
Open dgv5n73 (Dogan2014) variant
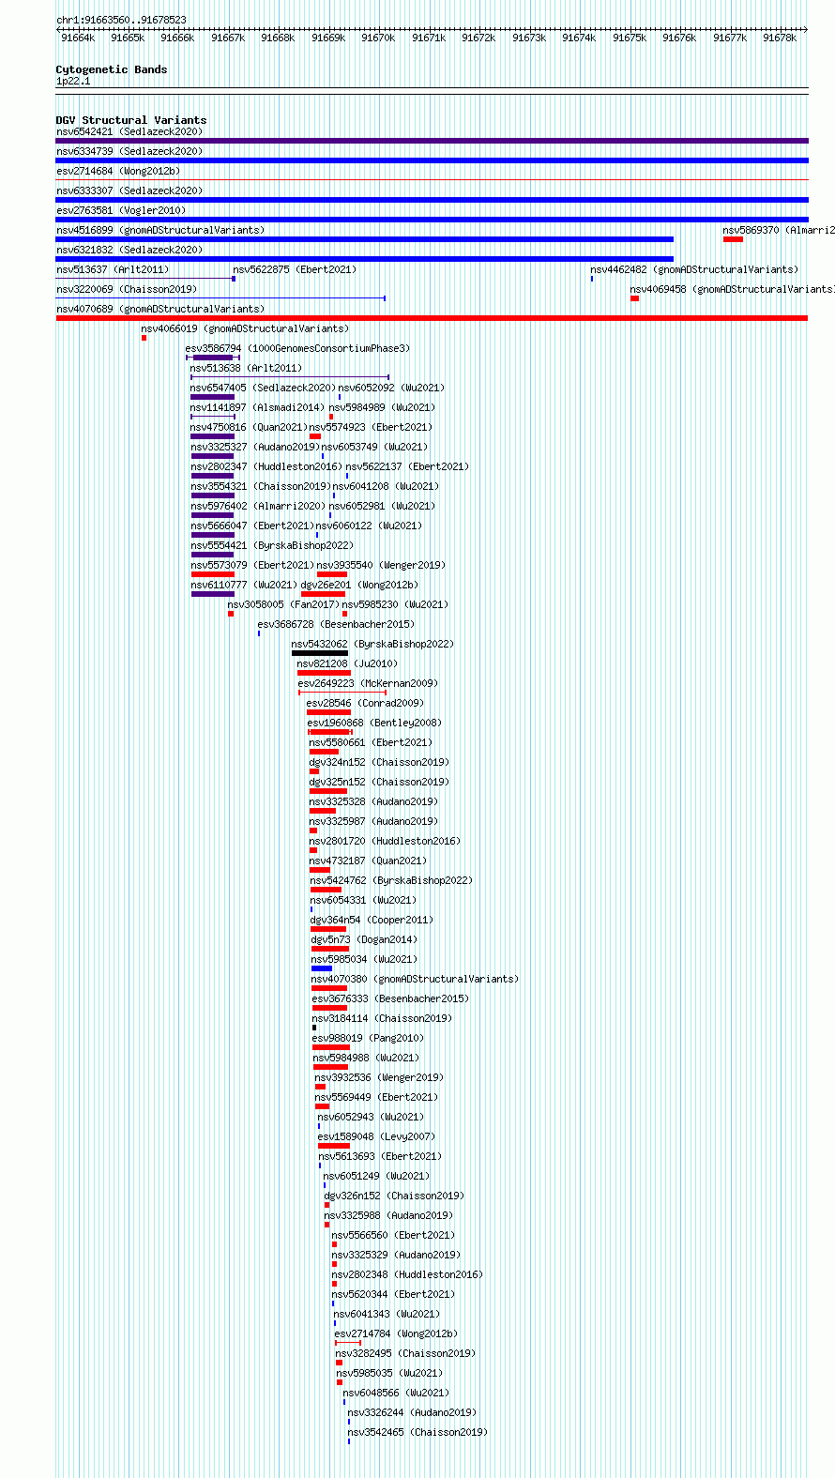coord(364,939)
